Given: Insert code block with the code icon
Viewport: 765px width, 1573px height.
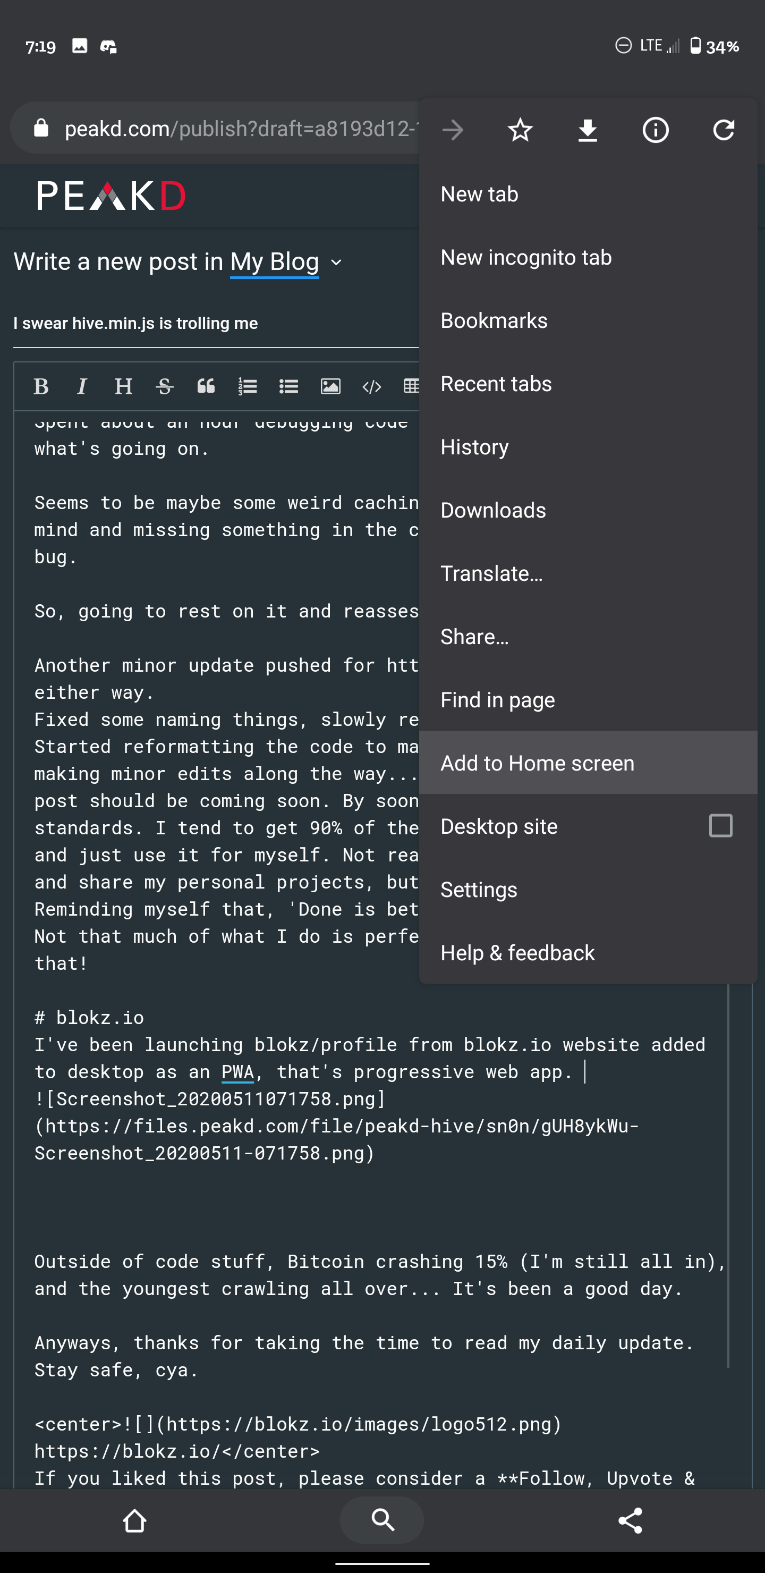Looking at the screenshot, I should coord(372,386).
